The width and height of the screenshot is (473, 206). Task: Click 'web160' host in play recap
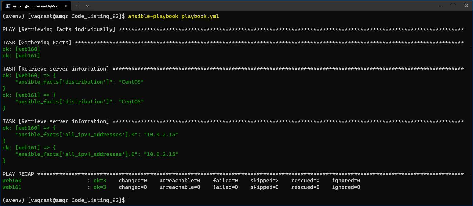tap(12, 181)
